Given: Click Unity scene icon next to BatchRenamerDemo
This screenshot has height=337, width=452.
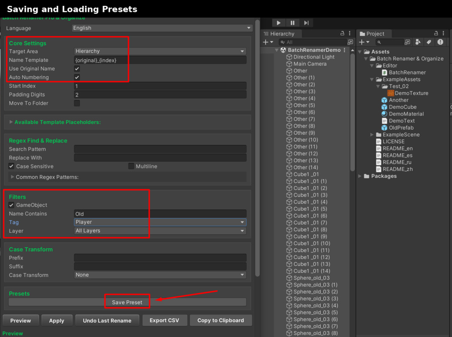Looking at the screenshot, I should coord(283,50).
